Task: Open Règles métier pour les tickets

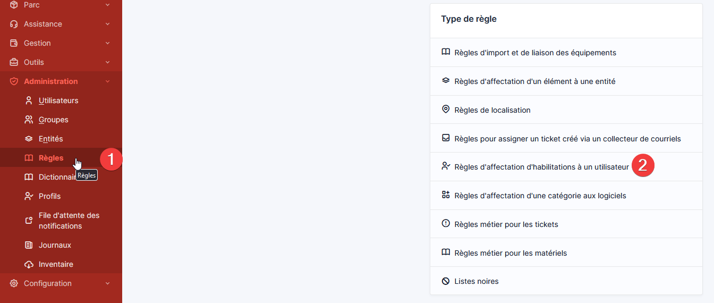Action: point(506,224)
